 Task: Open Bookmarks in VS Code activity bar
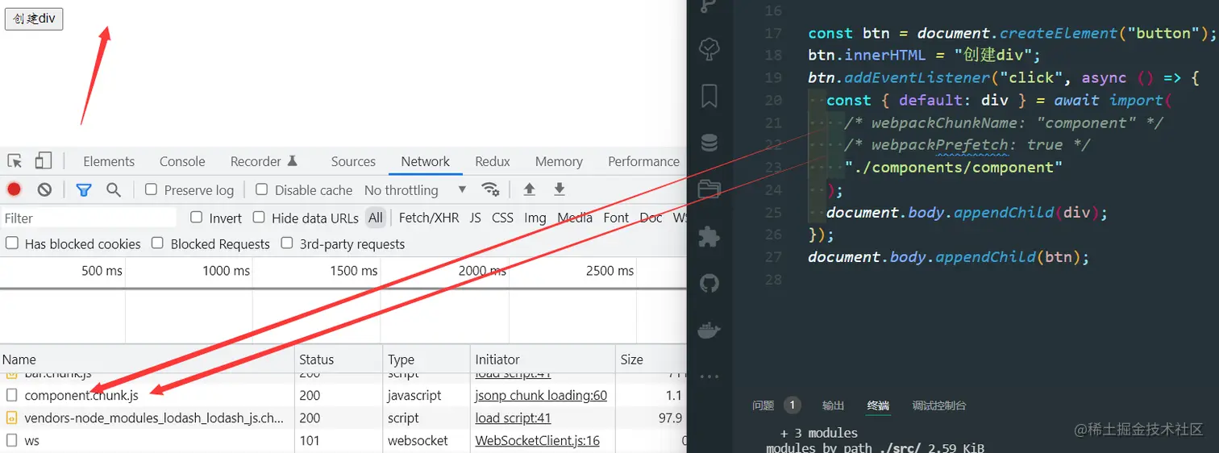(709, 97)
